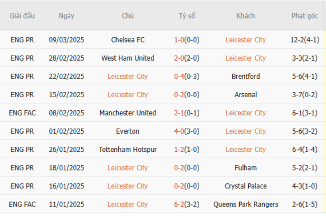The image size is (326, 216).
Task: Open the Arsenal team link
Action: click(x=246, y=95)
